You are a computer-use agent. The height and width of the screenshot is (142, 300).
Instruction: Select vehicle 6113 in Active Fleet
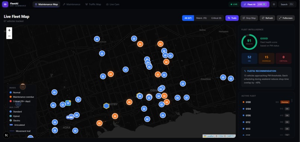coord(266,129)
